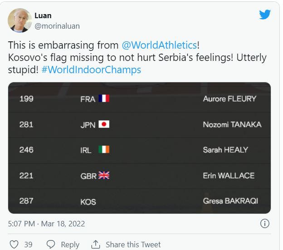
Task: Like the tweet with heart icon
Action: click(14, 245)
